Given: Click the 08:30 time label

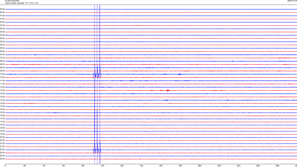Looking at the screenshot, I should point(2,64).
